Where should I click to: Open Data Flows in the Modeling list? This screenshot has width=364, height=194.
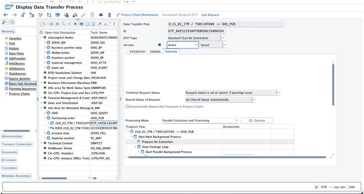[x=16, y=53]
